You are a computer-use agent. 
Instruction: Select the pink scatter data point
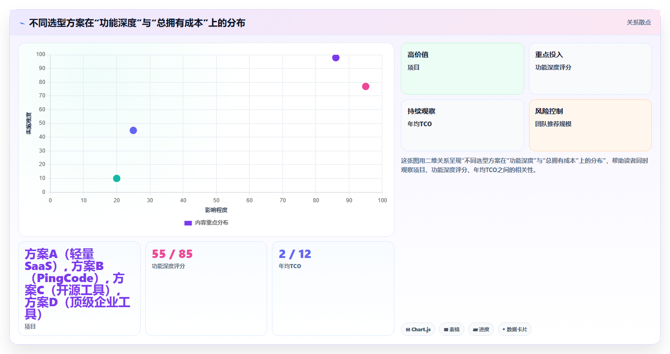tap(366, 86)
